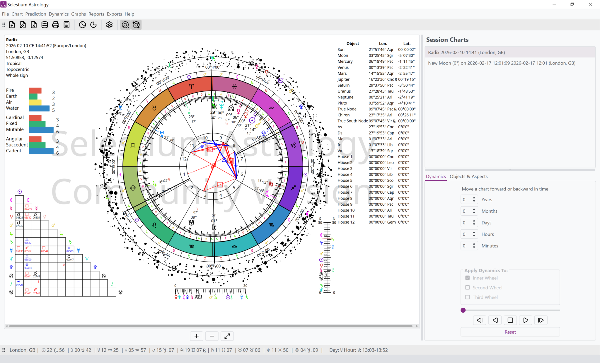
Task: Open the chart database icon
Action: [45, 25]
